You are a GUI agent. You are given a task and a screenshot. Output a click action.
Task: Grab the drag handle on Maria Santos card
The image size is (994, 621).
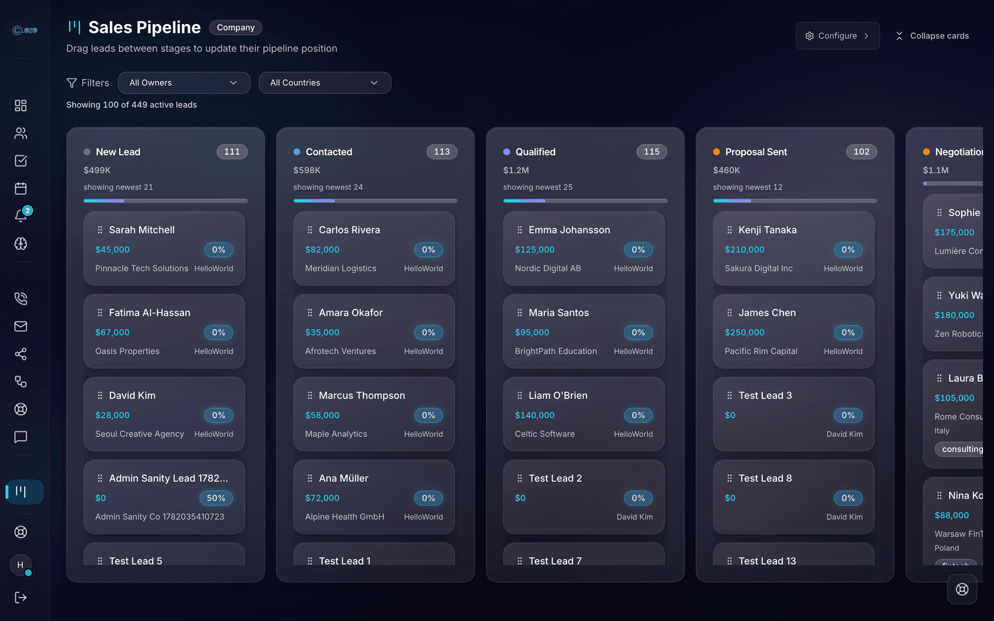[x=520, y=313]
